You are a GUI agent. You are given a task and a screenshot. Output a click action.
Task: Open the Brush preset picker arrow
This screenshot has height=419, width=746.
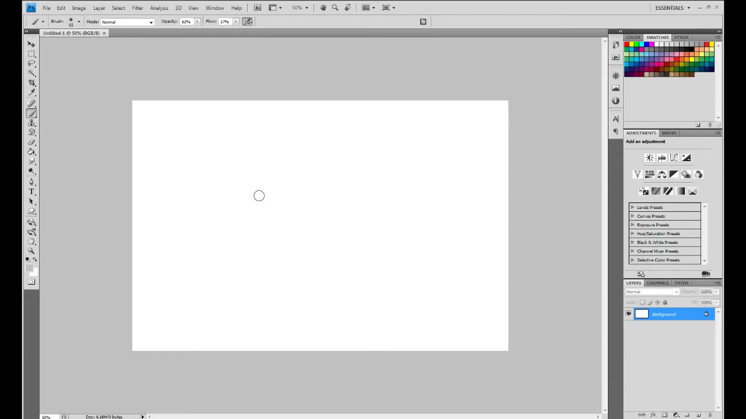[79, 22]
